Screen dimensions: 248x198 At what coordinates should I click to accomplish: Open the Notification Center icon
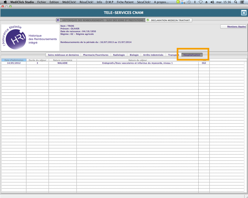242,2
